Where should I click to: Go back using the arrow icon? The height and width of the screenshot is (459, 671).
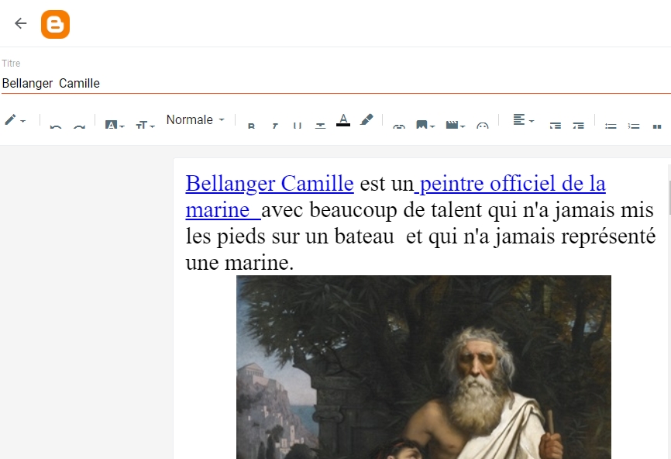pyautogui.click(x=21, y=23)
